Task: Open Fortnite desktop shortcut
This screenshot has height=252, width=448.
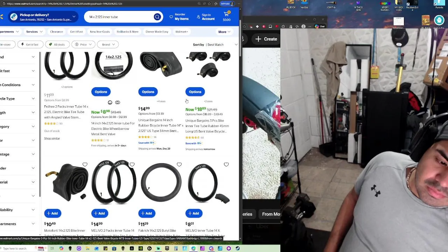Action: tap(439, 5)
